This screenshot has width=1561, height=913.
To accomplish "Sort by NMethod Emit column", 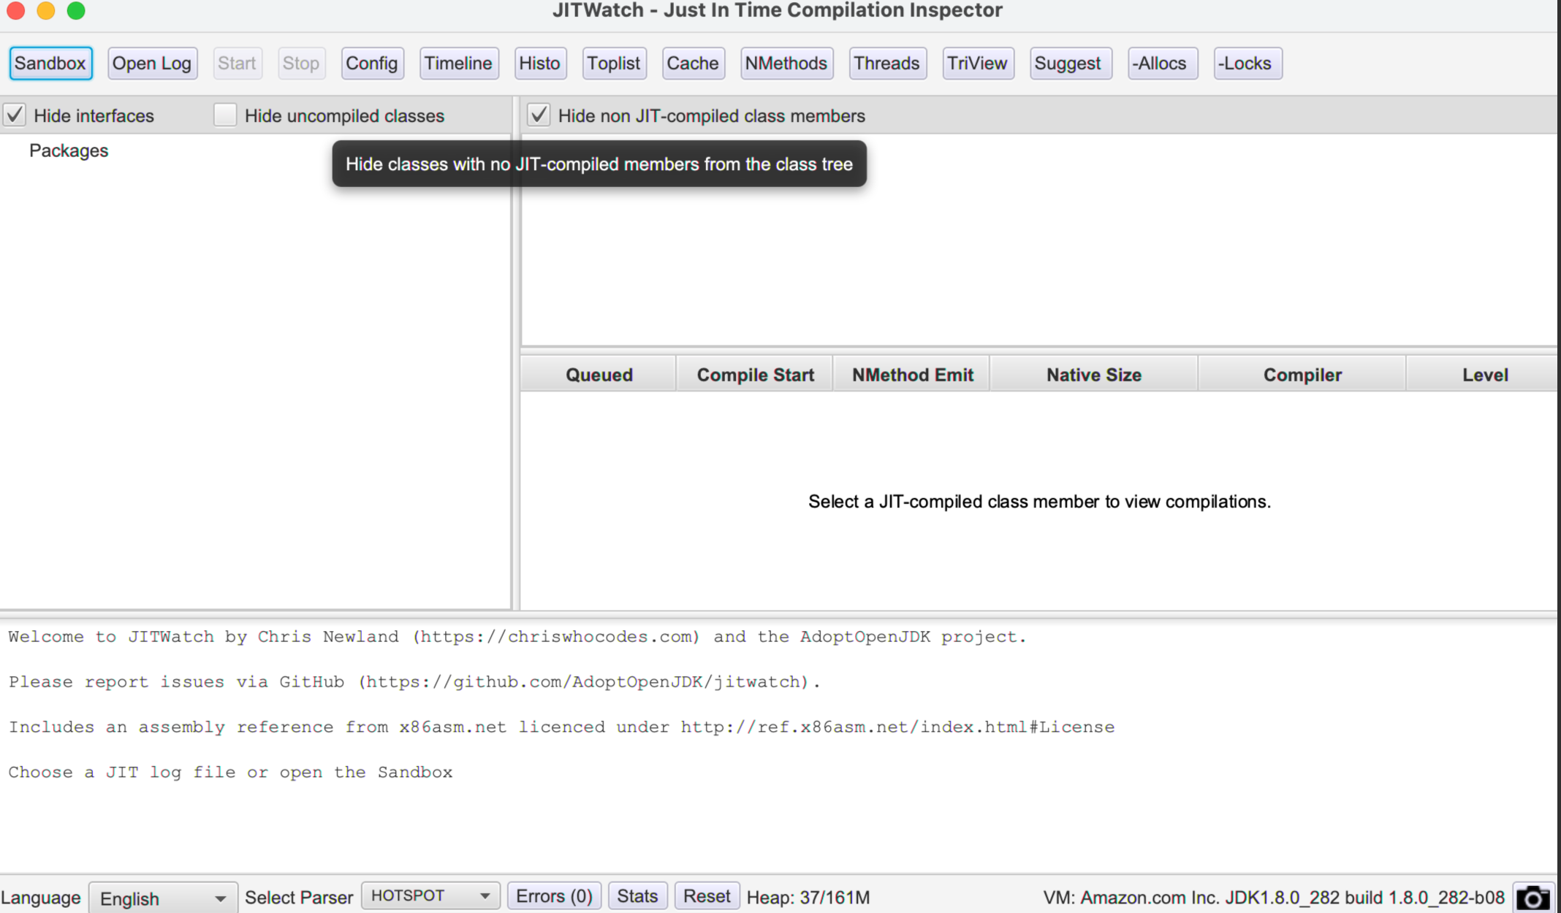I will click(x=912, y=375).
